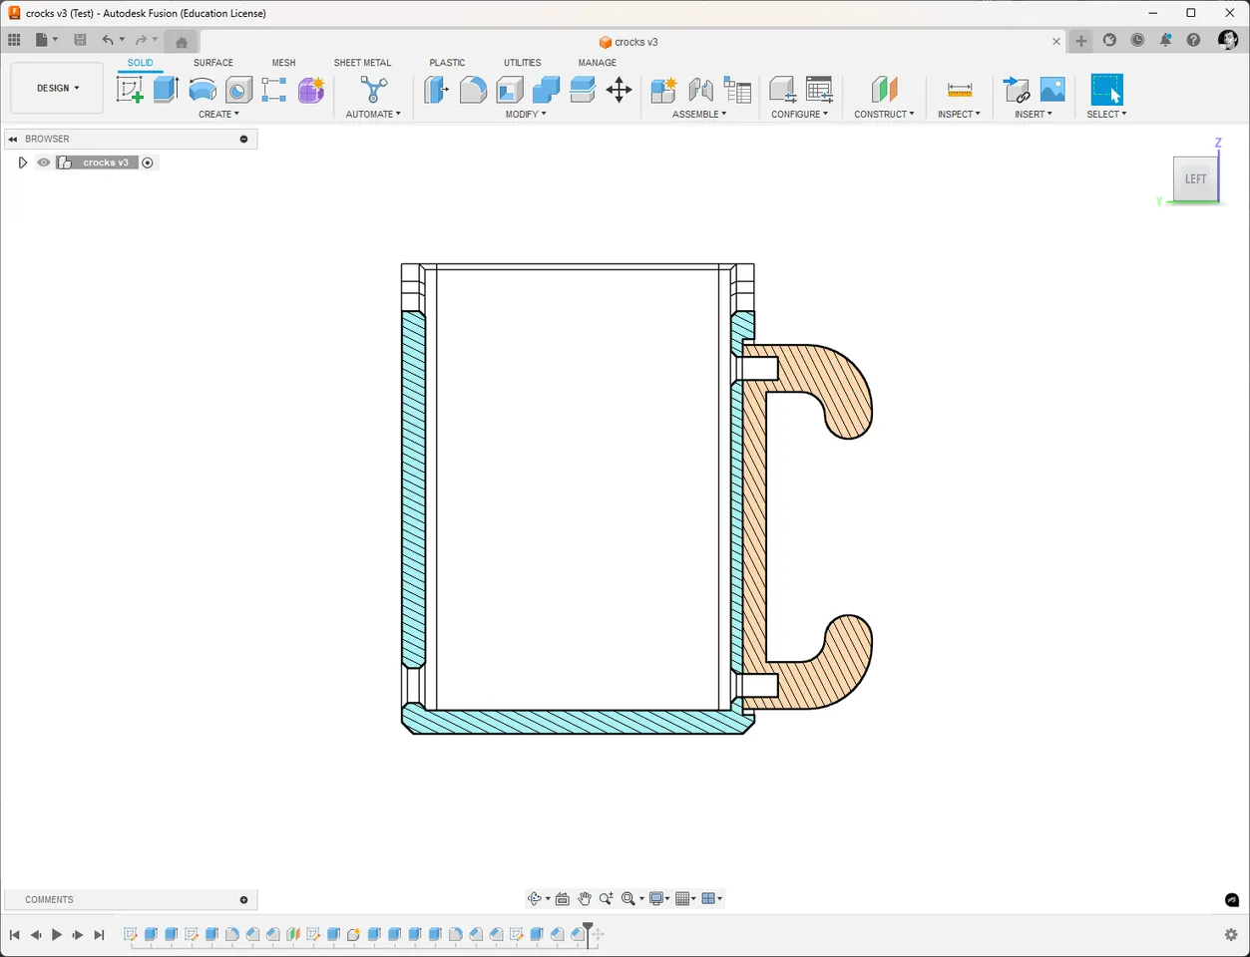The width and height of the screenshot is (1250, 957).
Task: Open the Grid and Snaps dropdown
Action: [685, 898]
